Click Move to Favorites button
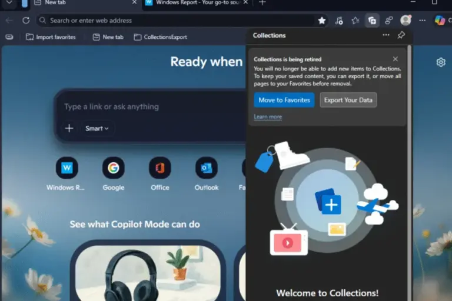The image size is (452, 301). point(284,100)
